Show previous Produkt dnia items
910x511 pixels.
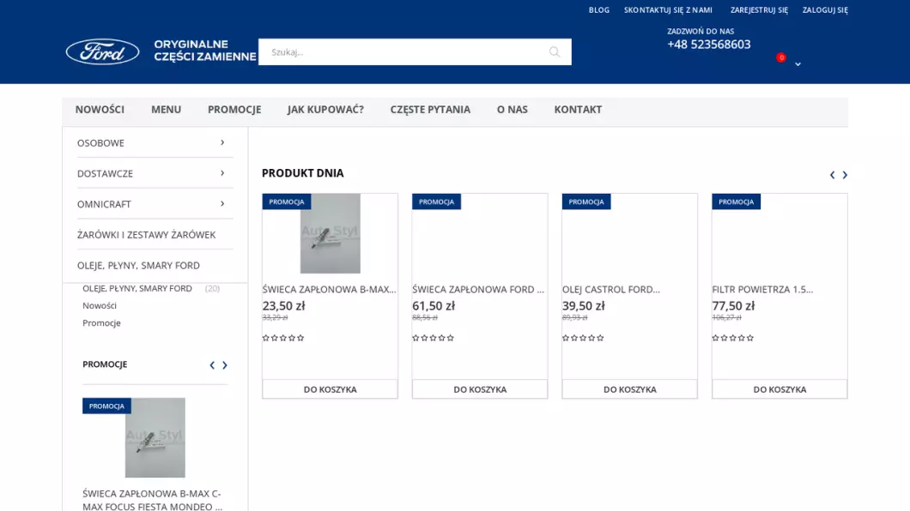click(x=832, y=175)
